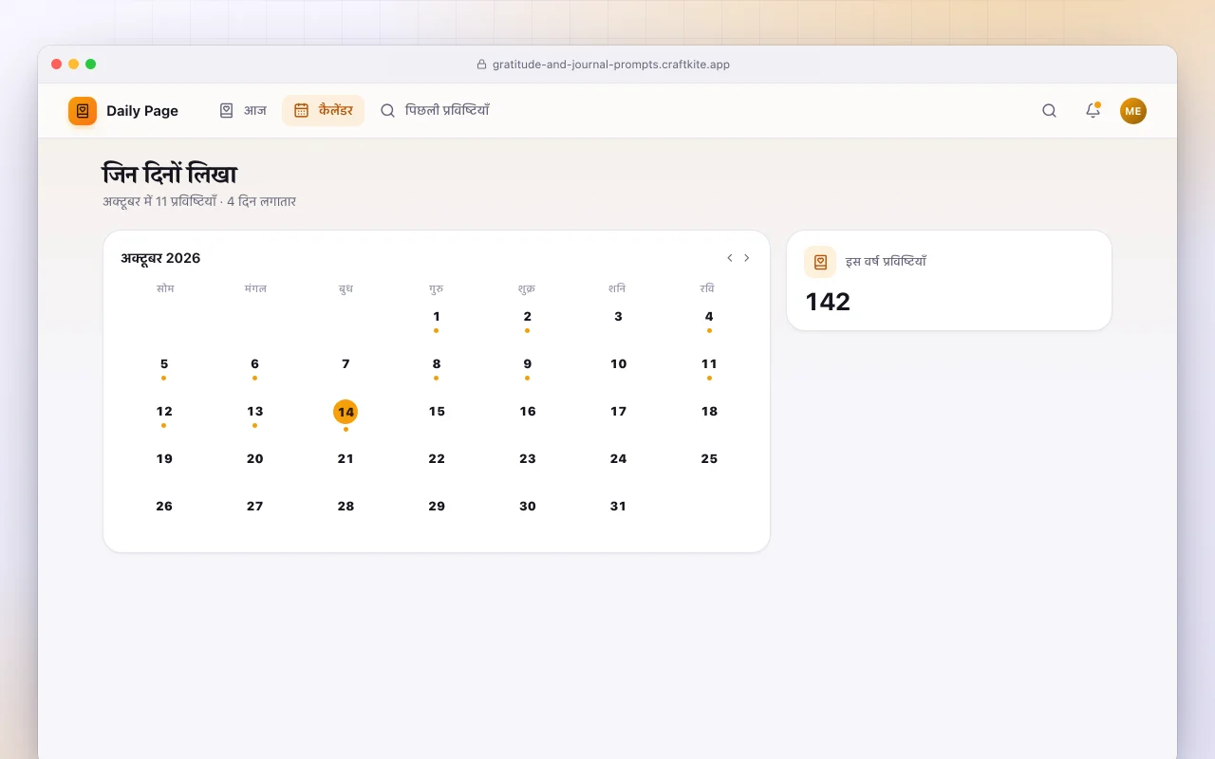
Task: Click the अक्टूबर 2026 month heading
Action: point(160,258)
